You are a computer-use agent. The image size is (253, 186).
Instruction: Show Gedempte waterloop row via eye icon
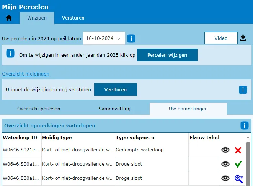225,150
